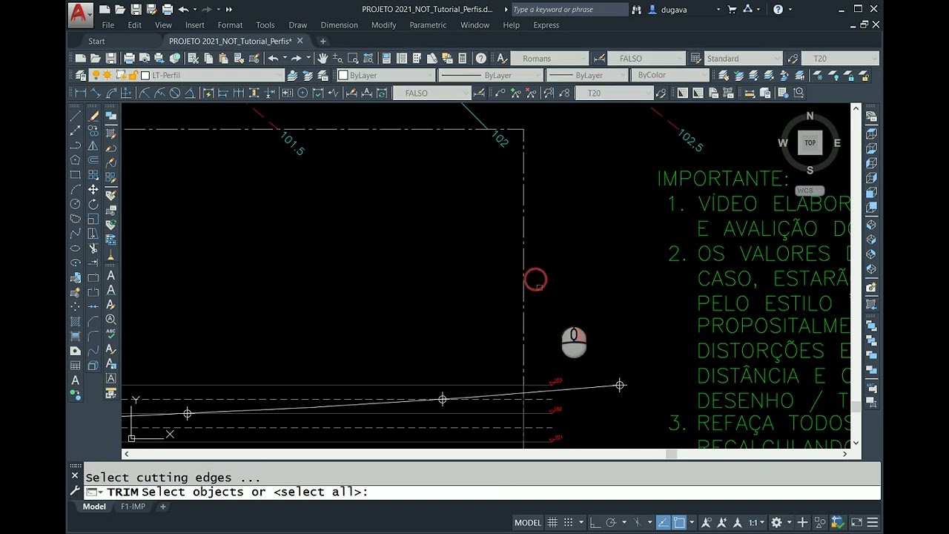The width and height of the screenshot is (949, 534).
Task: Open the 1:1 annotation scale dropdown
Action: 756,522
